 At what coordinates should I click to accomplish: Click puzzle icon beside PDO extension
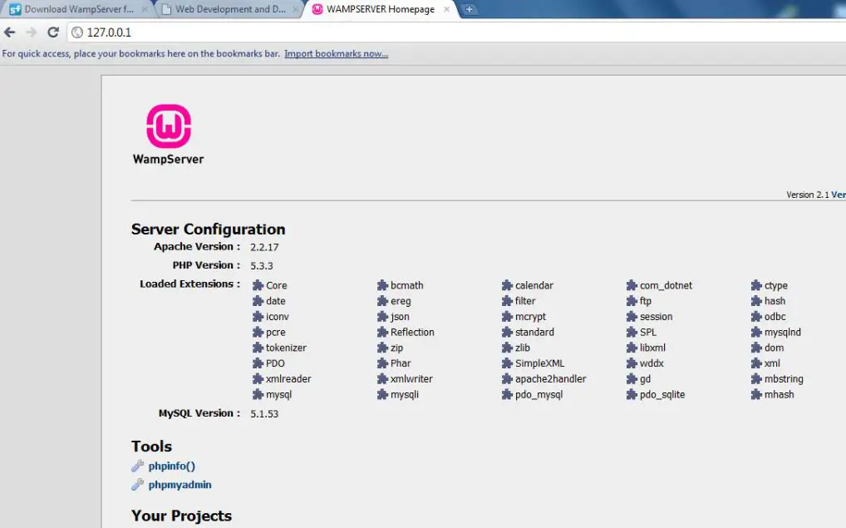pyautogui.click(x=258, y=363)
